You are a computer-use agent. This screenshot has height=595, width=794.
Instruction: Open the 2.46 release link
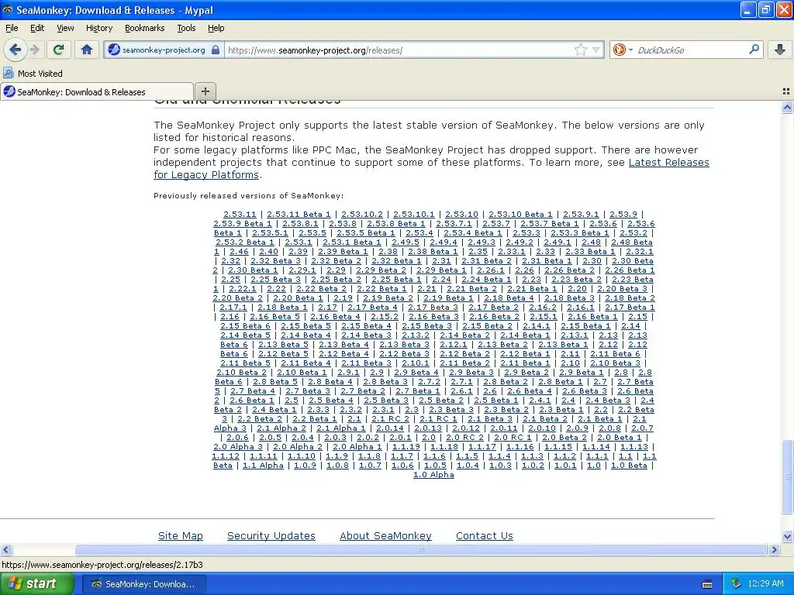click(x=239, y=251)
